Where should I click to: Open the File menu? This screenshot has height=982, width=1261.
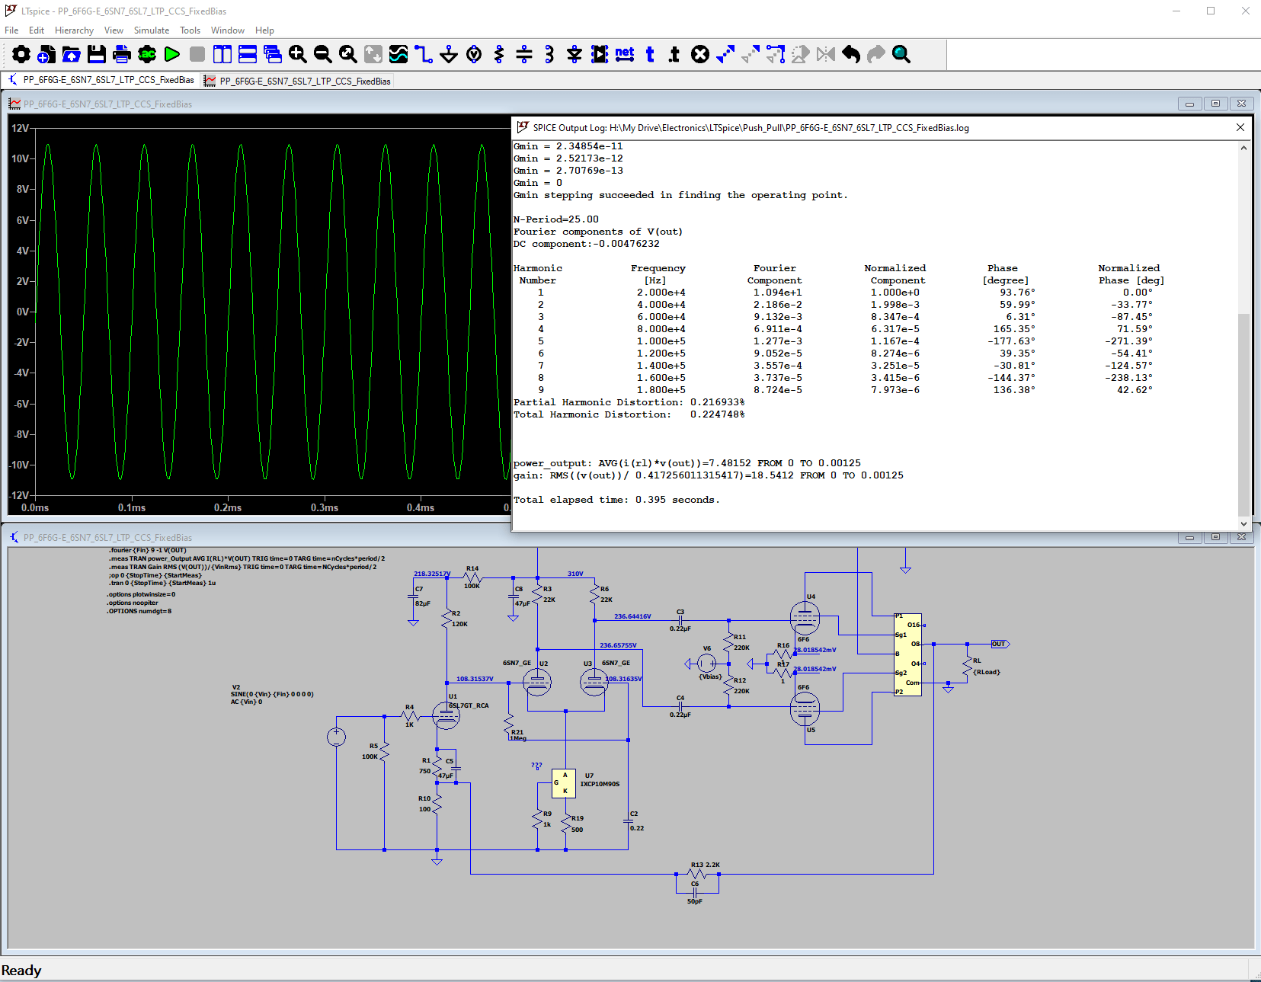point(11,30)
